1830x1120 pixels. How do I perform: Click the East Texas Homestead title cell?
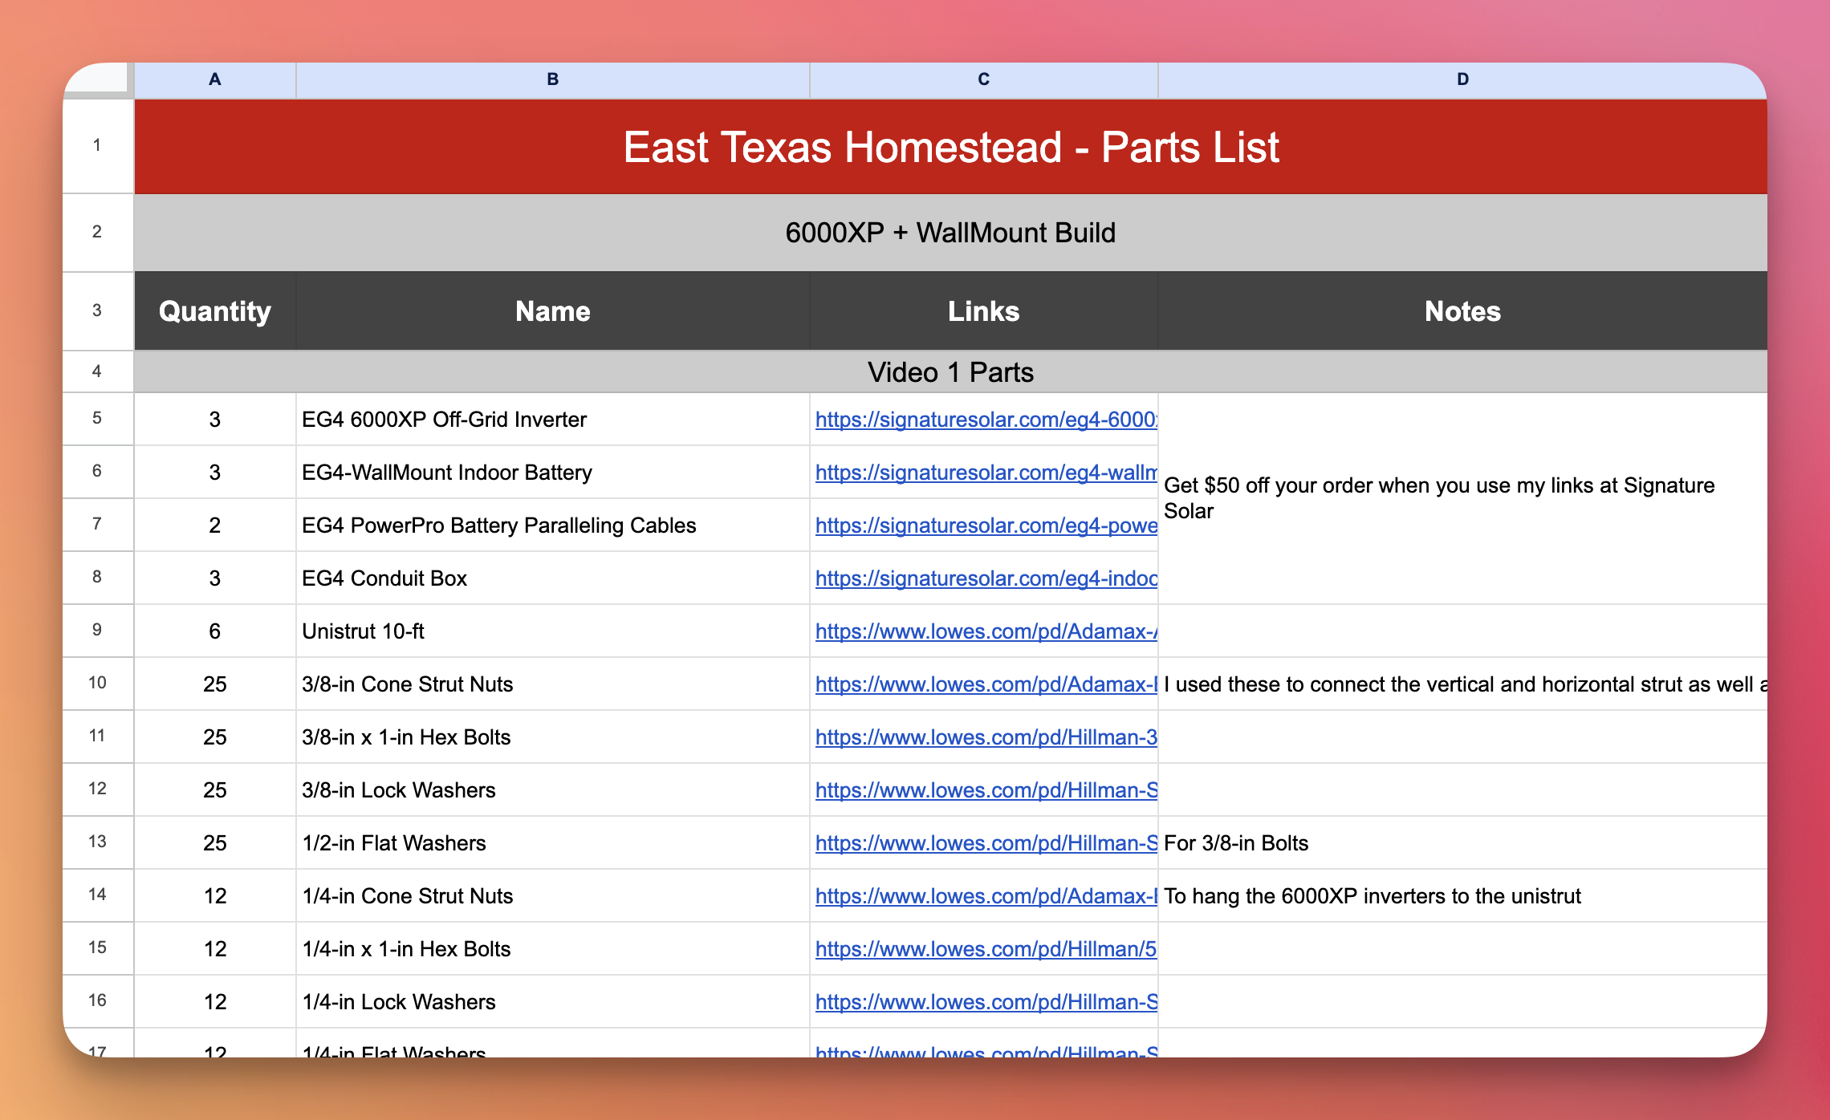tap(951, 146)
